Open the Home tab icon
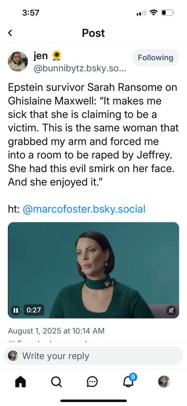The image size is (187, 406). (x=21, y=381)
